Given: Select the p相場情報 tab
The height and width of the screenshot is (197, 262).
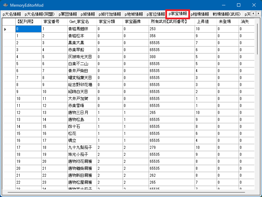Looking at the screenshot, I should pyautogui.click(x=200, y=14).
